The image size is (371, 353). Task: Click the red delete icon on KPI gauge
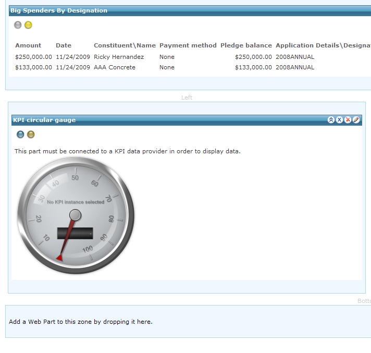pos(348,120)
